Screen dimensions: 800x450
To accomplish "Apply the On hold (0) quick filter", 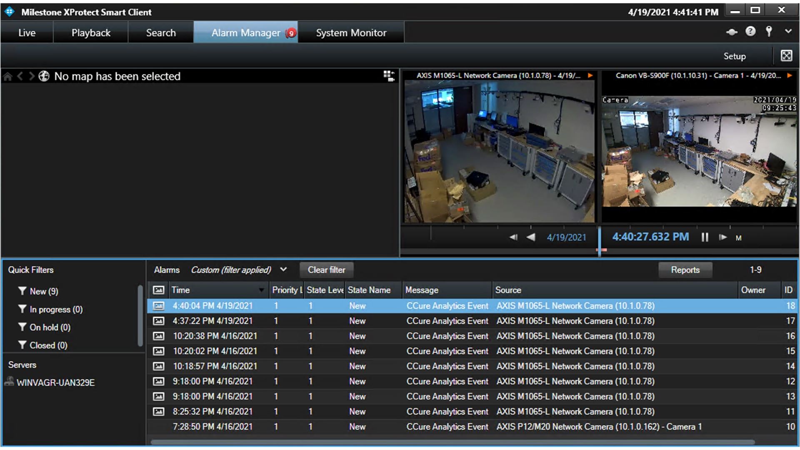I will pyautogui.click(x=44, y=327).
